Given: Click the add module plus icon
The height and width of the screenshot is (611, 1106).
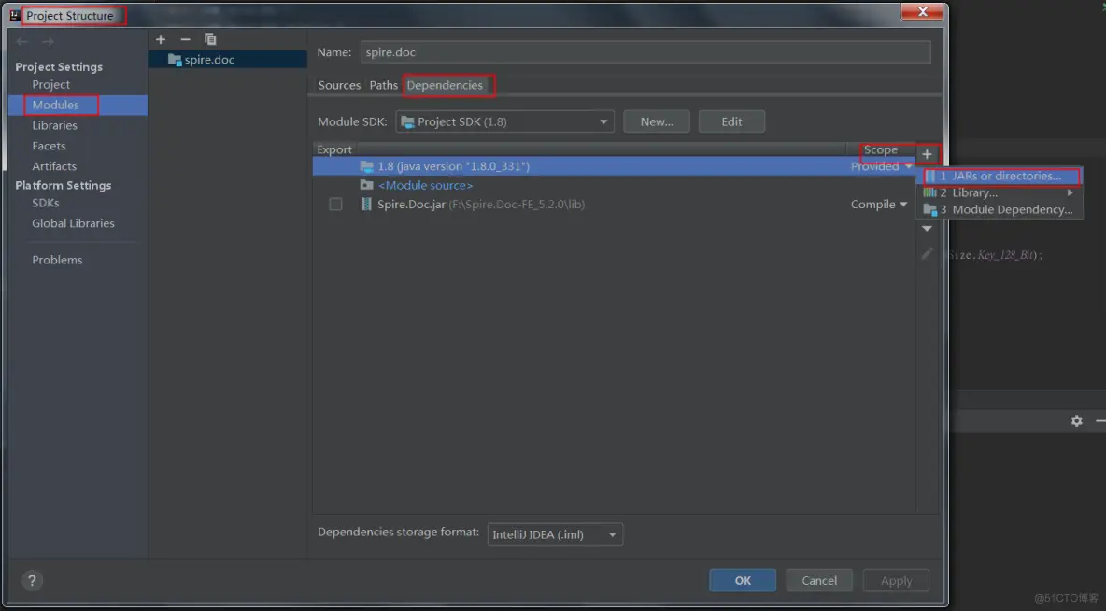Looking at the screenshot, I should point(160,39).
